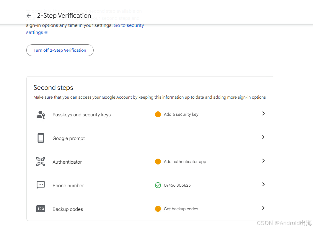Viewport: 313px width, 228px height.
Task: Click the 2-Step Verification page title
Action: coord(64,16)
